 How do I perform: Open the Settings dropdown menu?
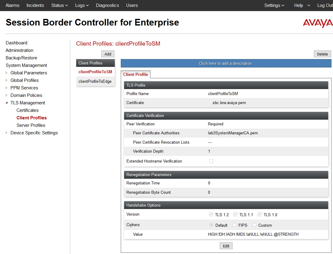274,5
